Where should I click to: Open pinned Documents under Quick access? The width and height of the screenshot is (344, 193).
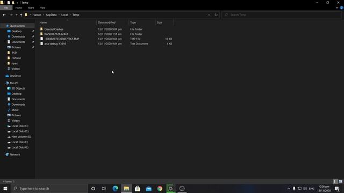coord(18,42)
